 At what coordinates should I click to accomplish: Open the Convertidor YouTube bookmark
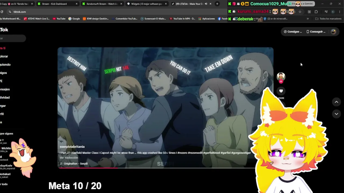pyautogui.click(x=124, y=19)
